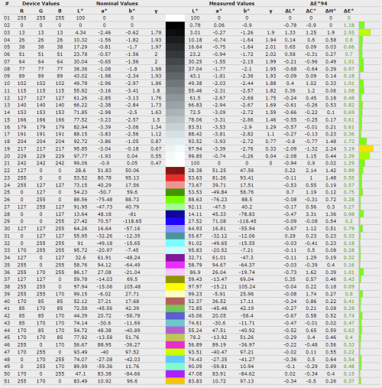The image size is (382, 388).
Task: Select the bright green swatch in row 26
Action: tap(175, 200)
